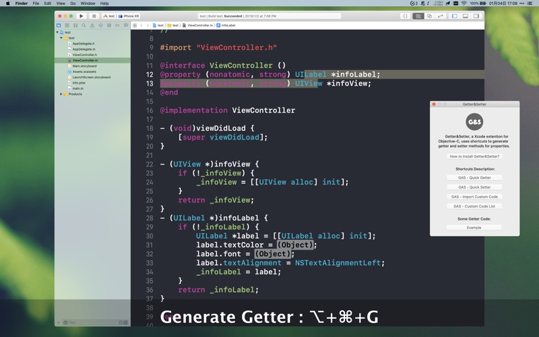Open the Breakpoint navigator
This screenshot has height=337, width=539.
point(117,25)
